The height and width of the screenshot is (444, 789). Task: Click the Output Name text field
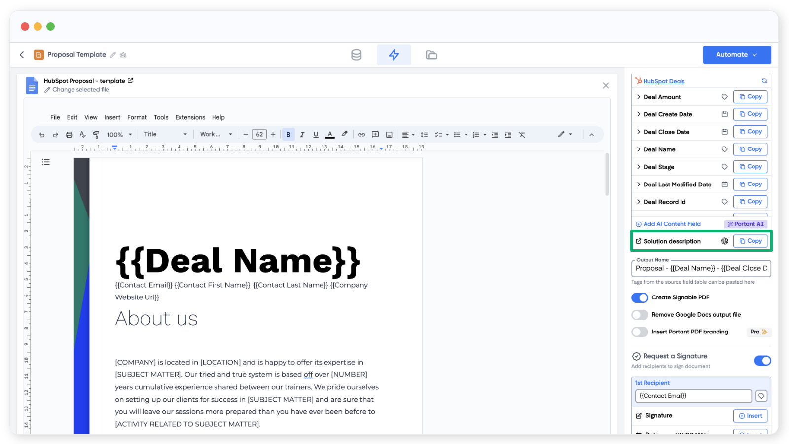tap(701, 268)
